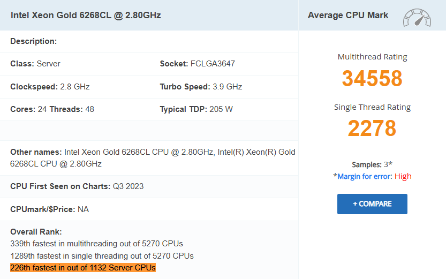Click the Typical TDP 205 W entry
This screenshot has height=279, width=446.
(196, 109)
